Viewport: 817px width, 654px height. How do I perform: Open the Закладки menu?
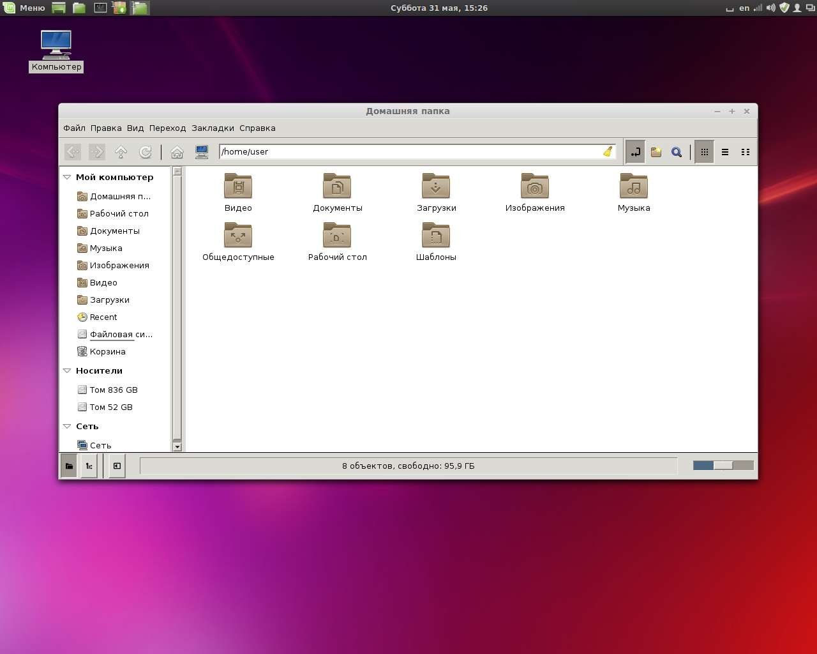click(x=213, y=128)
